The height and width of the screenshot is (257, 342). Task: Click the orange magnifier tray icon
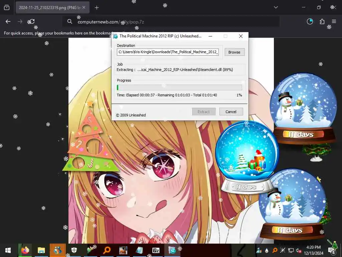[x=275, y=250]
